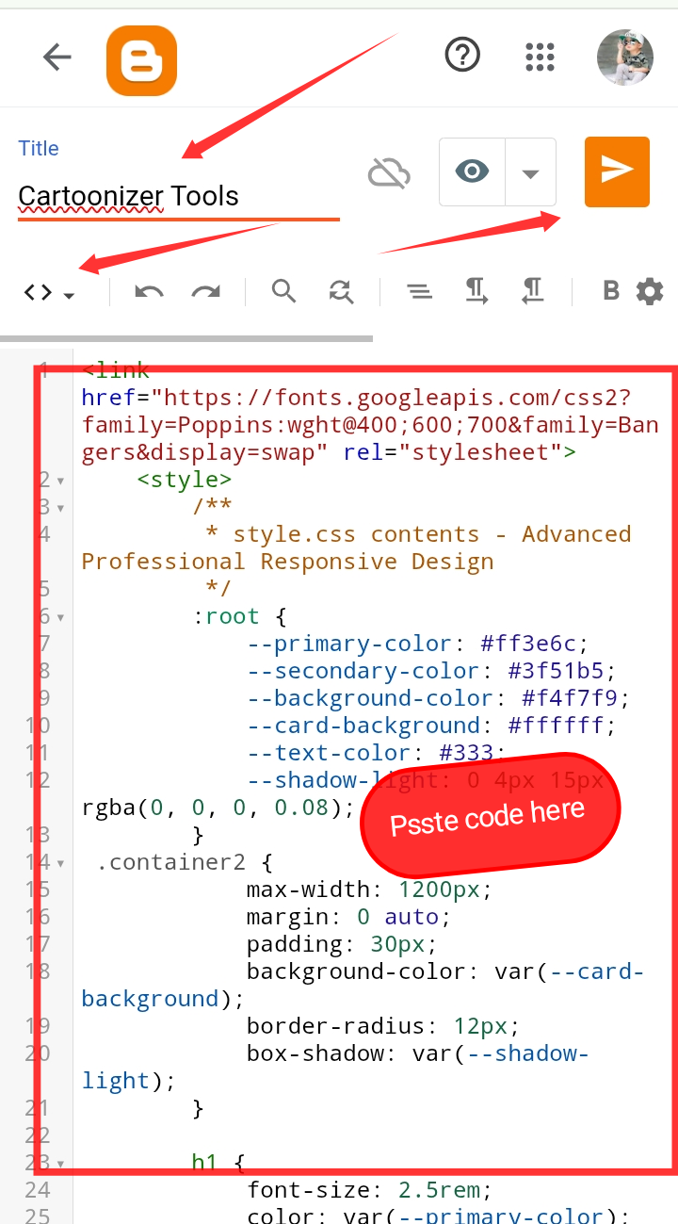Click the format HTML lines icon
Viewport: 678px width, 1224px height.
[419, 292]
